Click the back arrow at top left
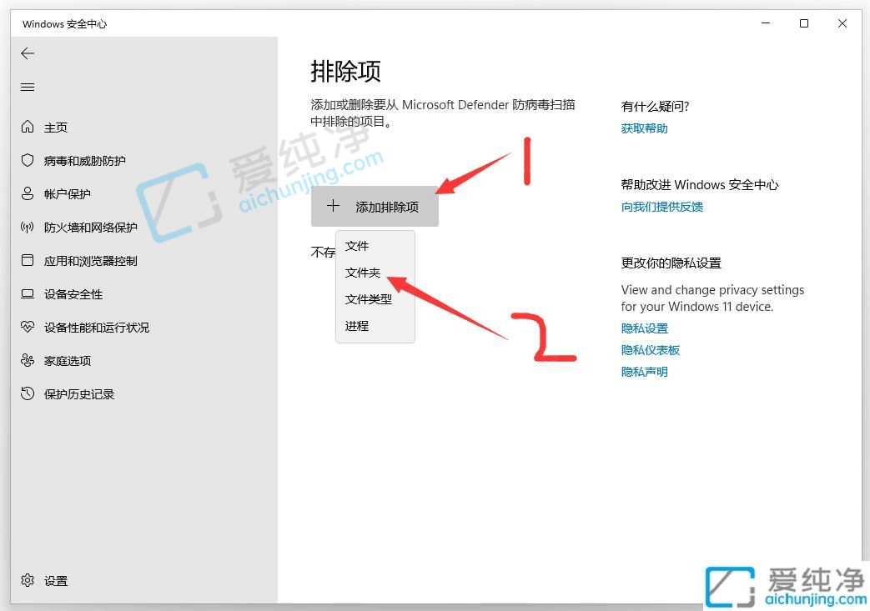Viewport: 870px width, 611px height. coord(27,53)
